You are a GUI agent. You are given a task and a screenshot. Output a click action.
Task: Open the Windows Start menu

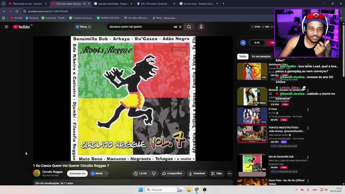[x=140, y=190]
